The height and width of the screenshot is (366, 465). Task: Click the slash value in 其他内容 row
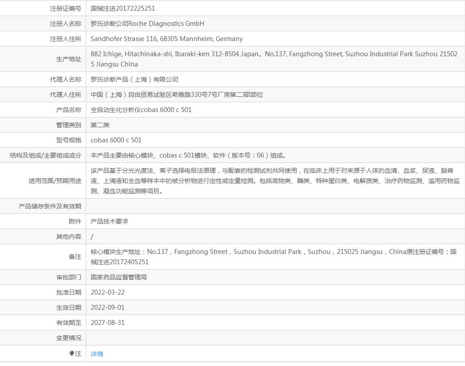92,237
